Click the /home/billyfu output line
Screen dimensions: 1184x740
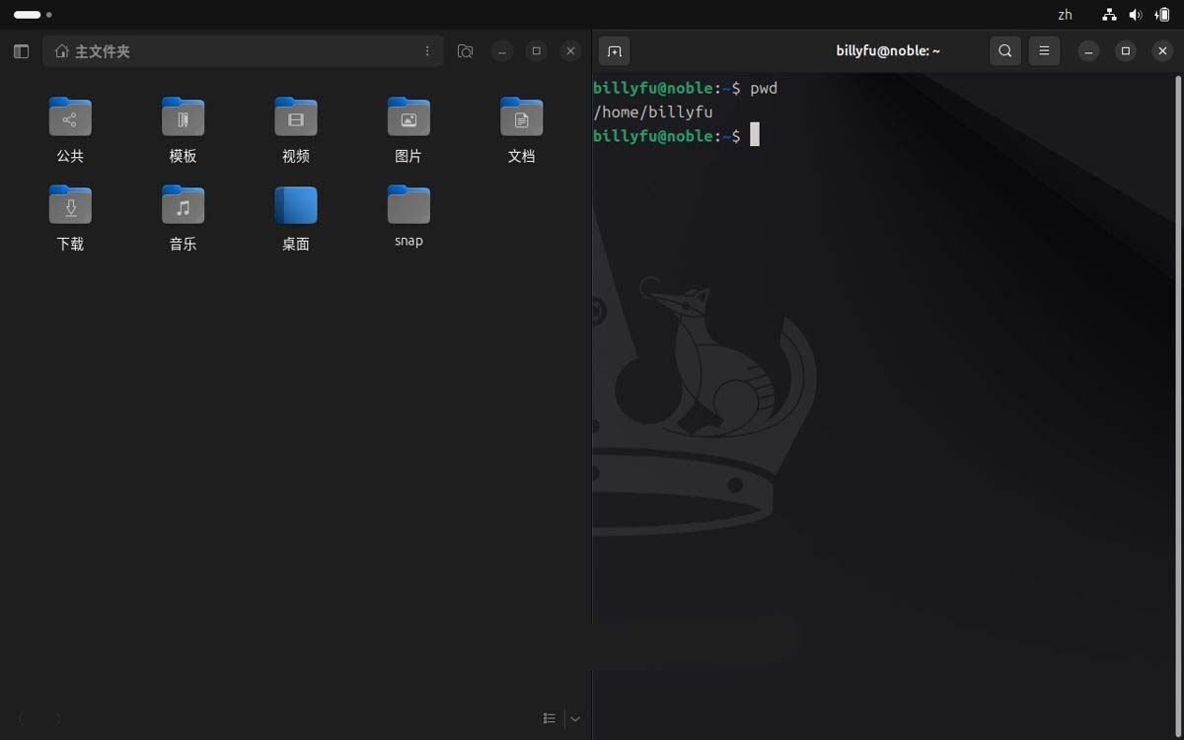tap(653, 112)
